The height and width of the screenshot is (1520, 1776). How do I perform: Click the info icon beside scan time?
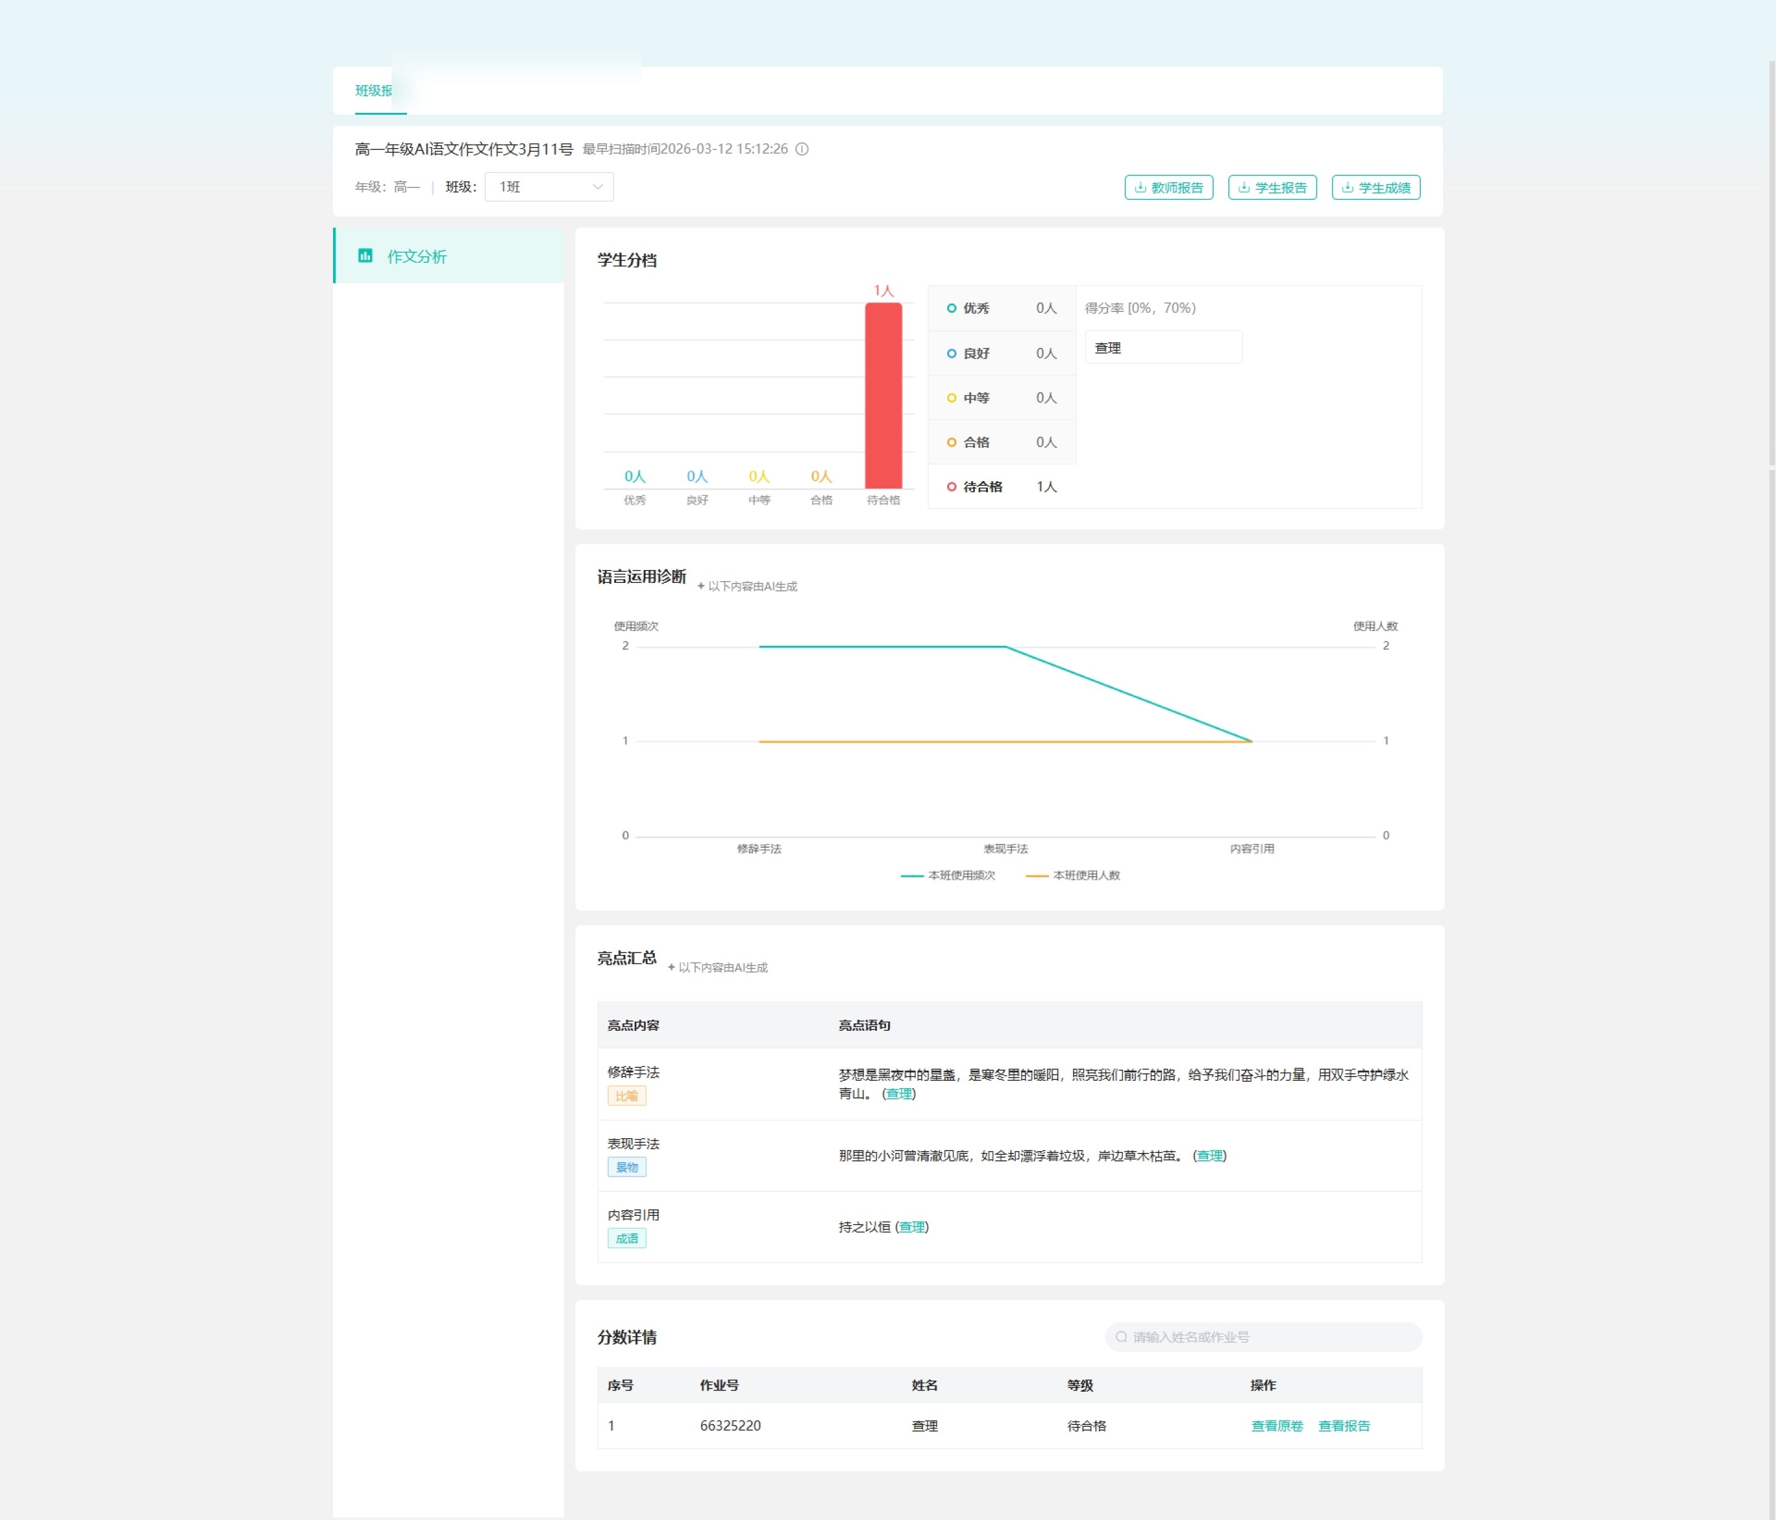(802, 149)
